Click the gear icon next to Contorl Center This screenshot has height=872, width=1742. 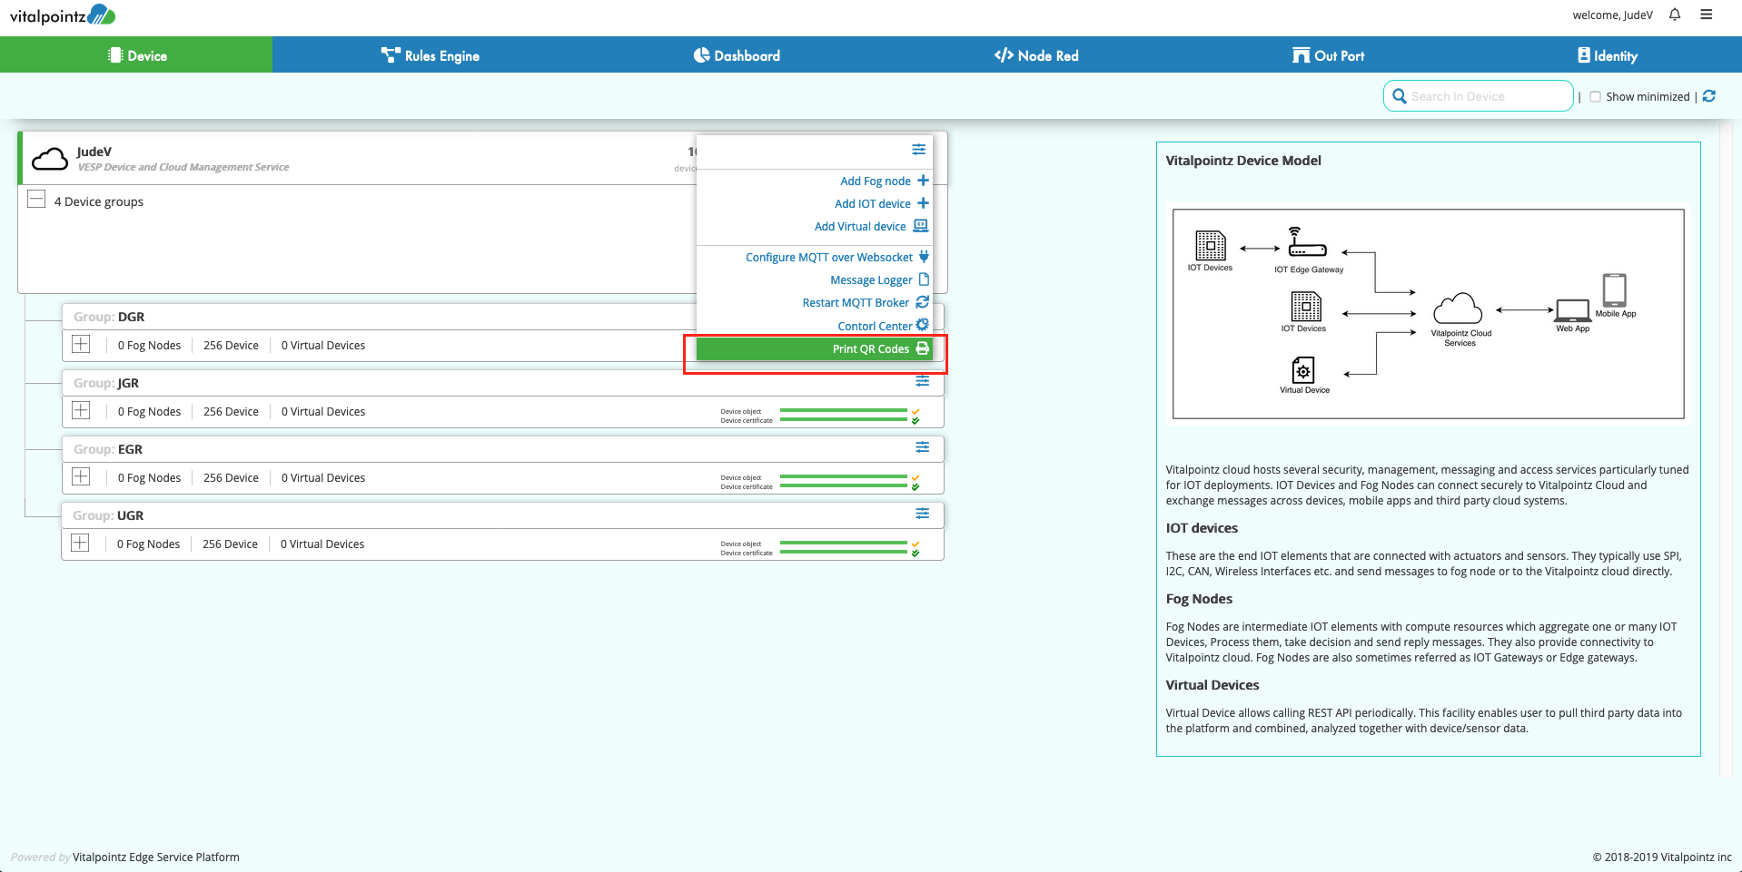pyautogui.click(x=923, y=325)
